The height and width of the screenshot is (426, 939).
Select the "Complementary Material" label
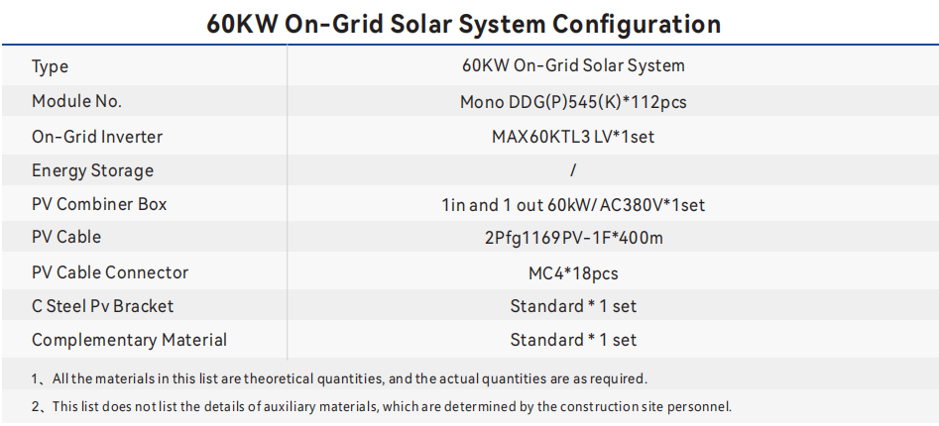coord(129,340)
